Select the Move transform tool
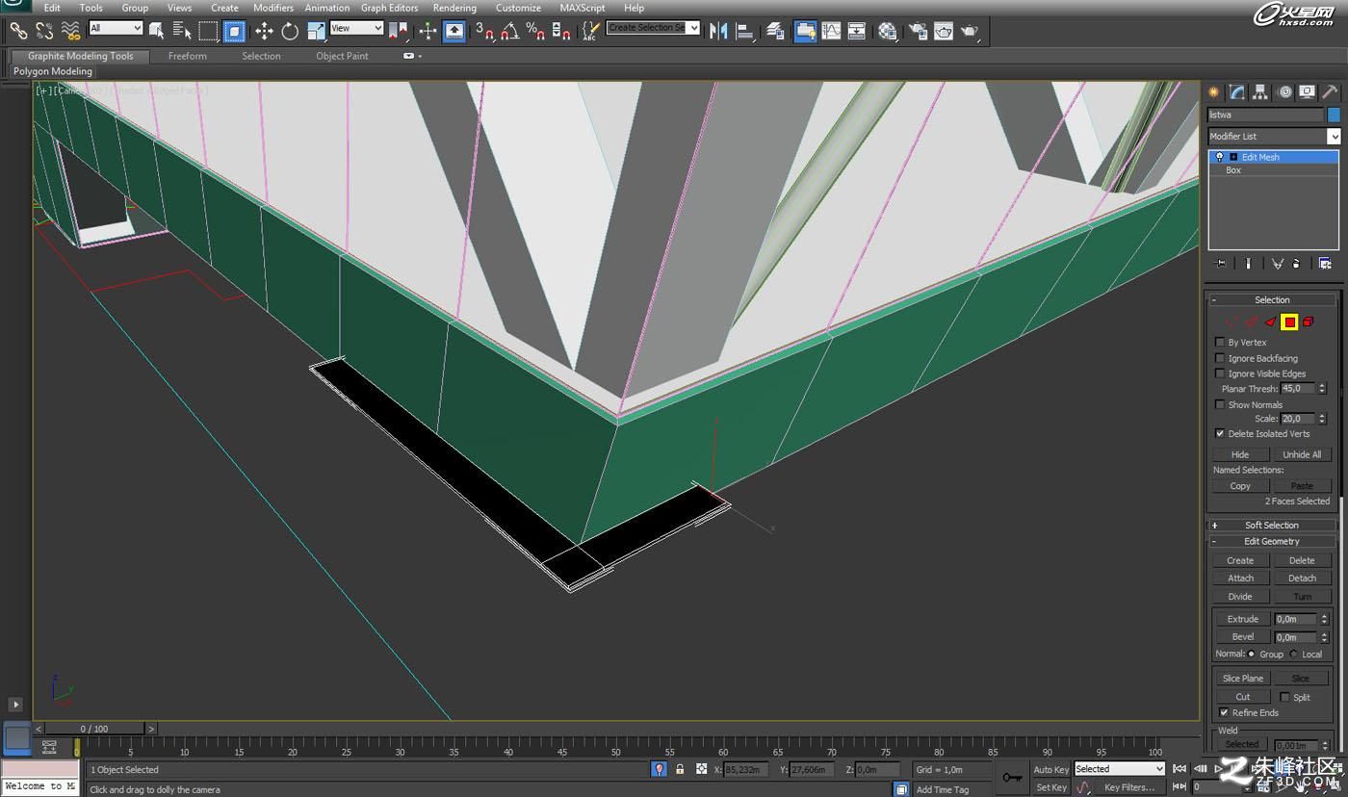This screenshot has height=797, width=1348. click(264, 32)
